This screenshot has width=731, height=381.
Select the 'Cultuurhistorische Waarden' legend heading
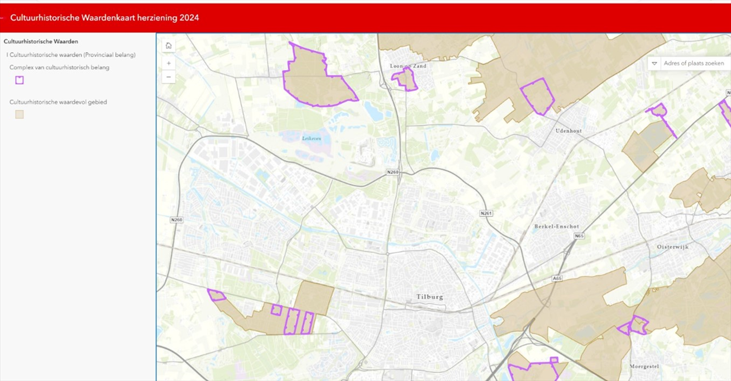click(41, 41)
